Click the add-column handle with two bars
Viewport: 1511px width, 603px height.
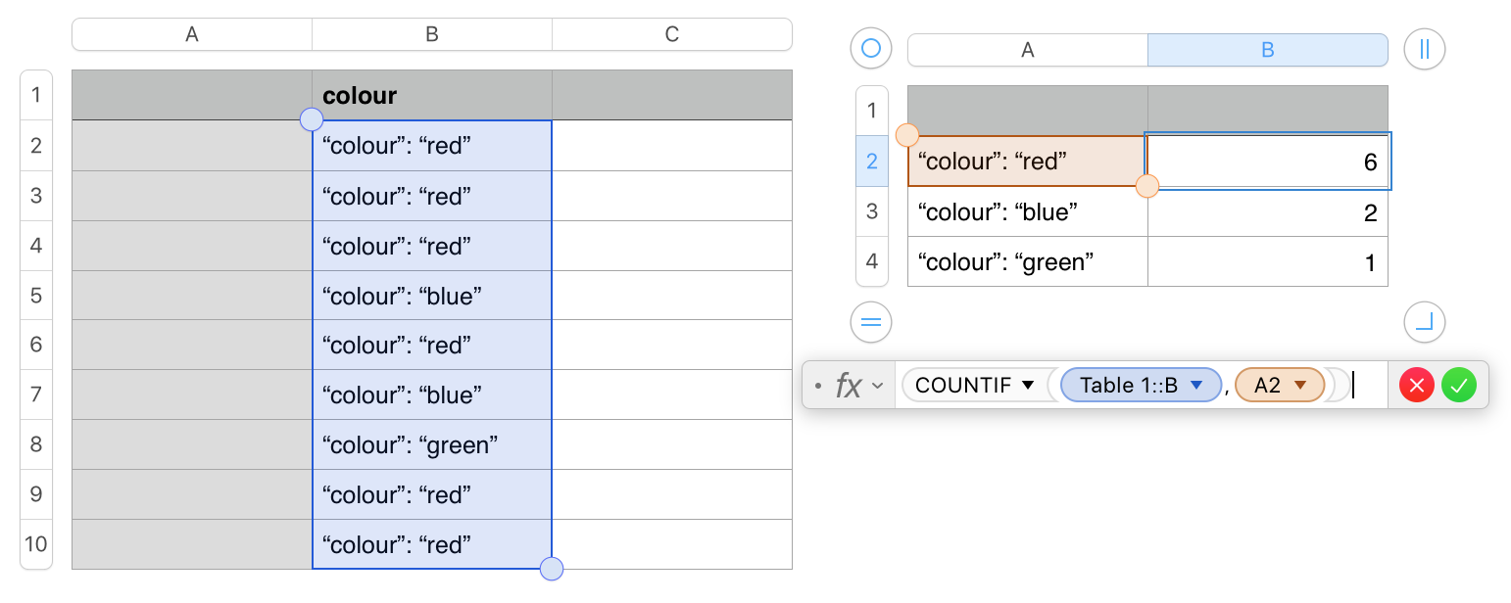pyautogui.click(x=1425, y=48)
